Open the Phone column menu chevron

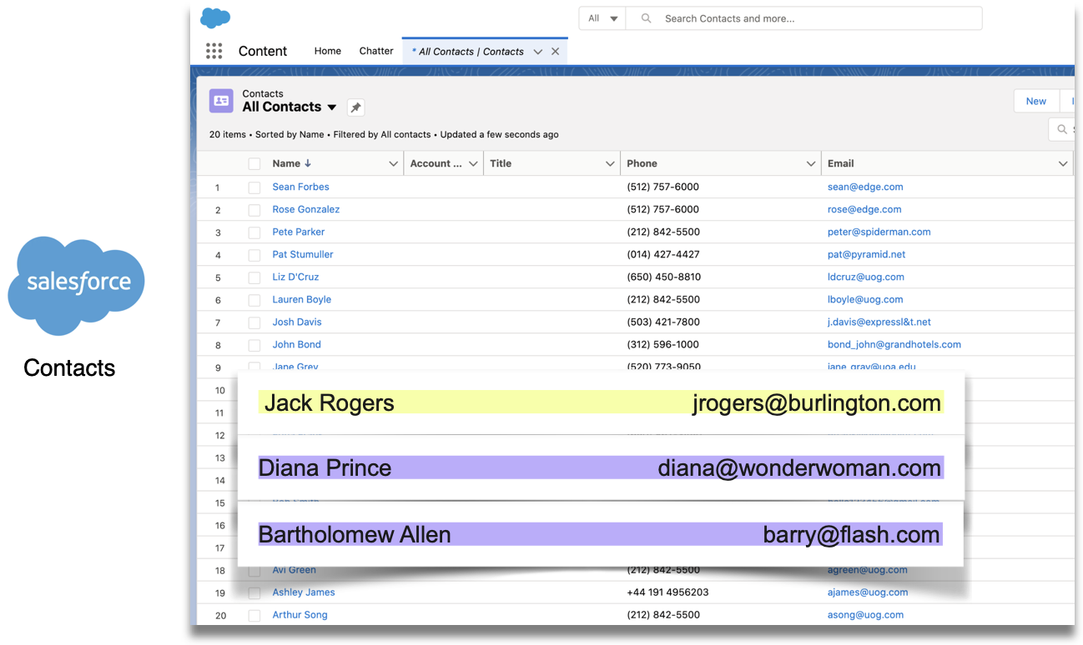coord(811,164)
